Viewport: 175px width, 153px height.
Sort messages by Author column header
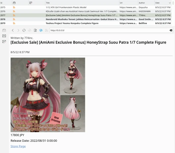[146, 3]
